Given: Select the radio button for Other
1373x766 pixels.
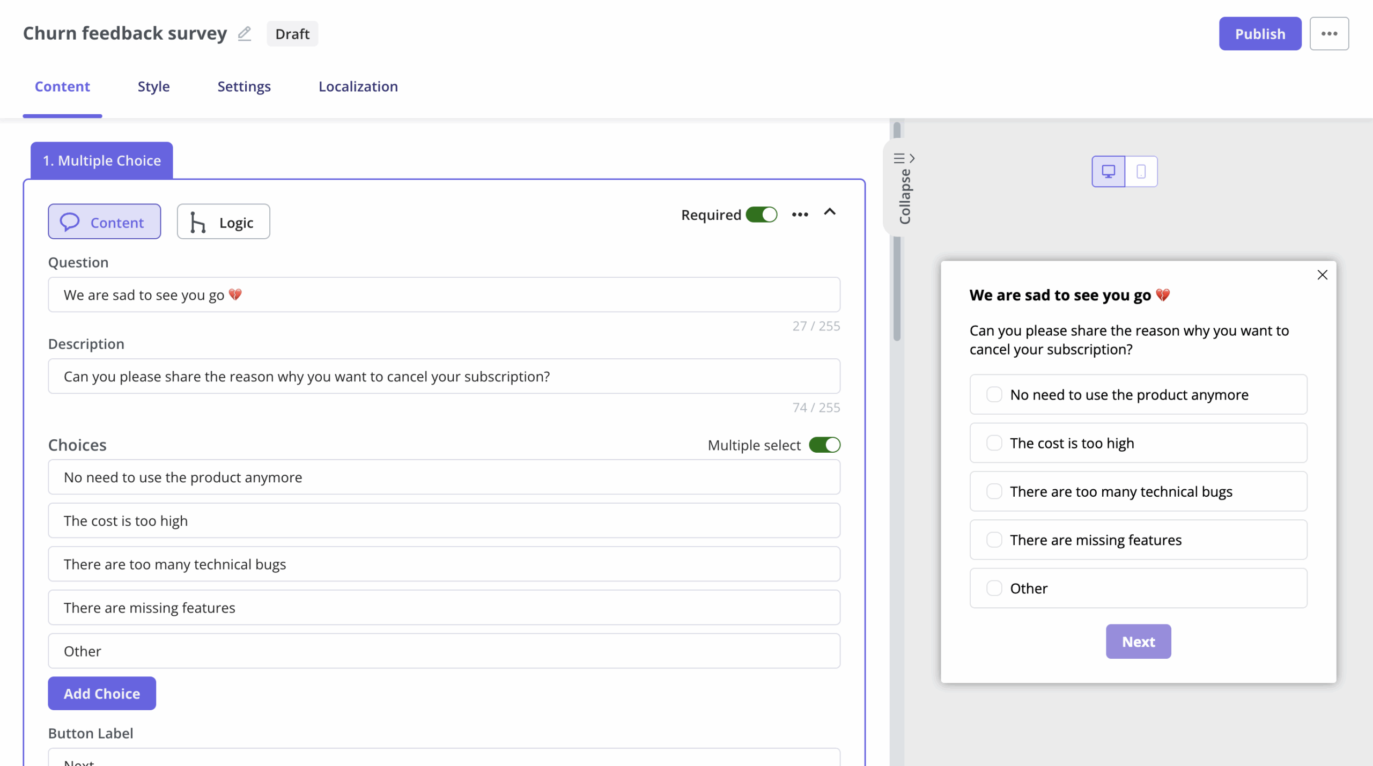Looking at the screenshot, I should pos(995,588).
